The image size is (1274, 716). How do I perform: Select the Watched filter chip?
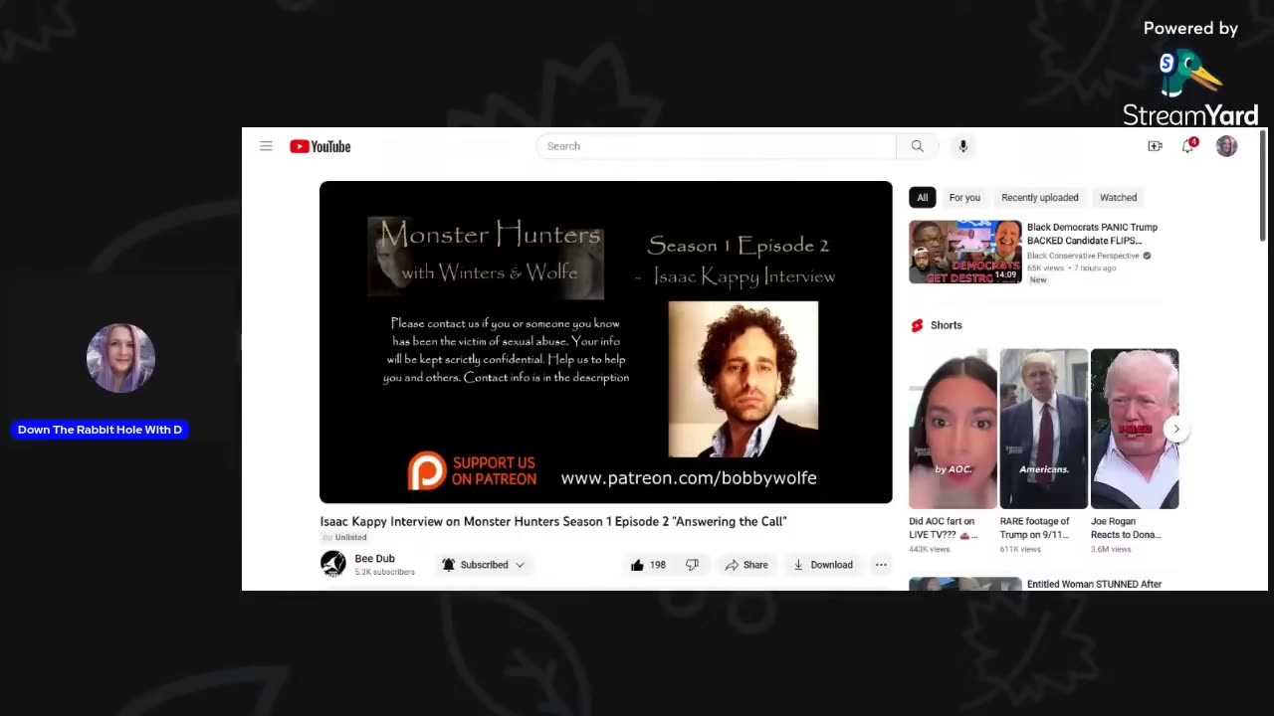click(1118, 197)
